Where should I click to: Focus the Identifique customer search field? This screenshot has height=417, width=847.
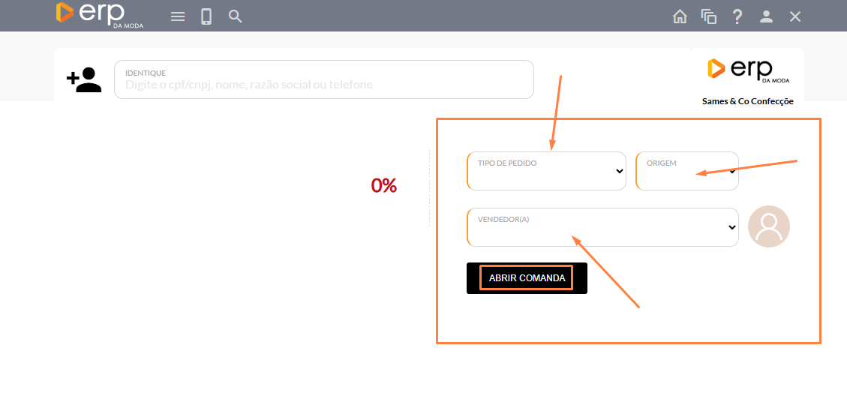324,84
